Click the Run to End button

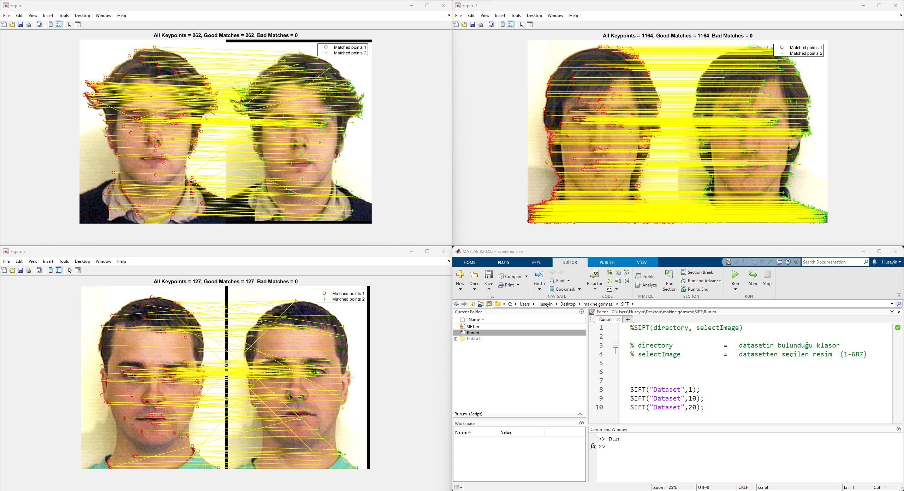[694, 289]
